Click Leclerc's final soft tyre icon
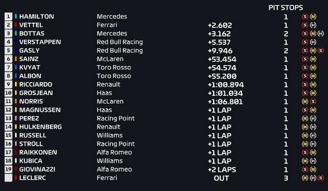The height and width of the screenshot is (191, 328). (321, 178)
